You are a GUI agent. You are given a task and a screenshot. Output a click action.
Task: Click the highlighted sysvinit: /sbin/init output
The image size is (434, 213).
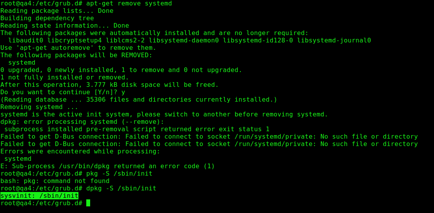pyautogui.click(x=39, y=195)
